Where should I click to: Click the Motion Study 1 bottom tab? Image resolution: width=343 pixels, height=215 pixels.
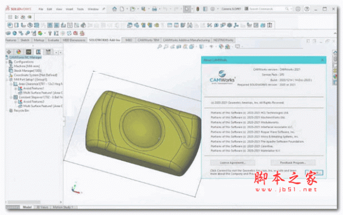pos(63,206)
